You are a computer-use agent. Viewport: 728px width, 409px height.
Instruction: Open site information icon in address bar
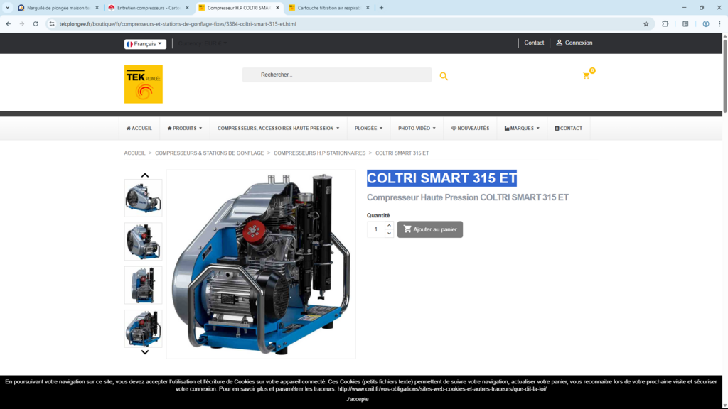coord(51,23)
